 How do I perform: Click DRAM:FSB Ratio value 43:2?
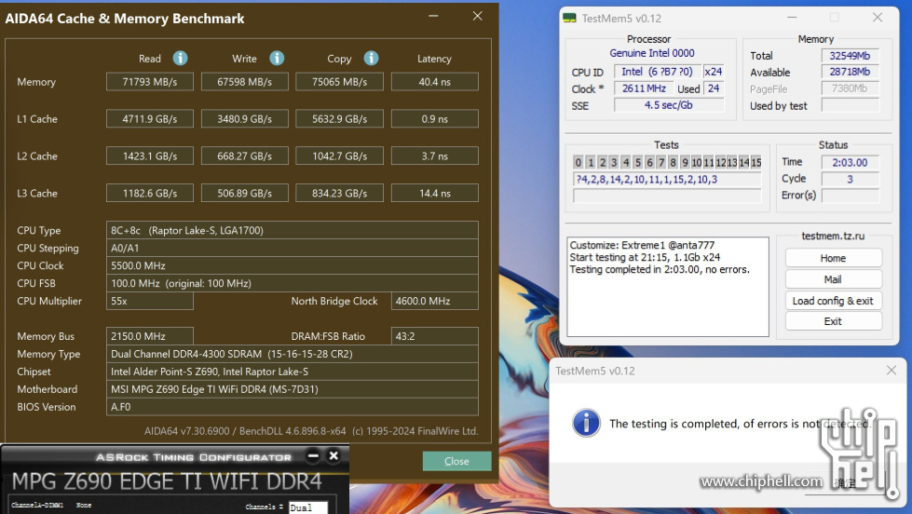[x=435, y=336]
